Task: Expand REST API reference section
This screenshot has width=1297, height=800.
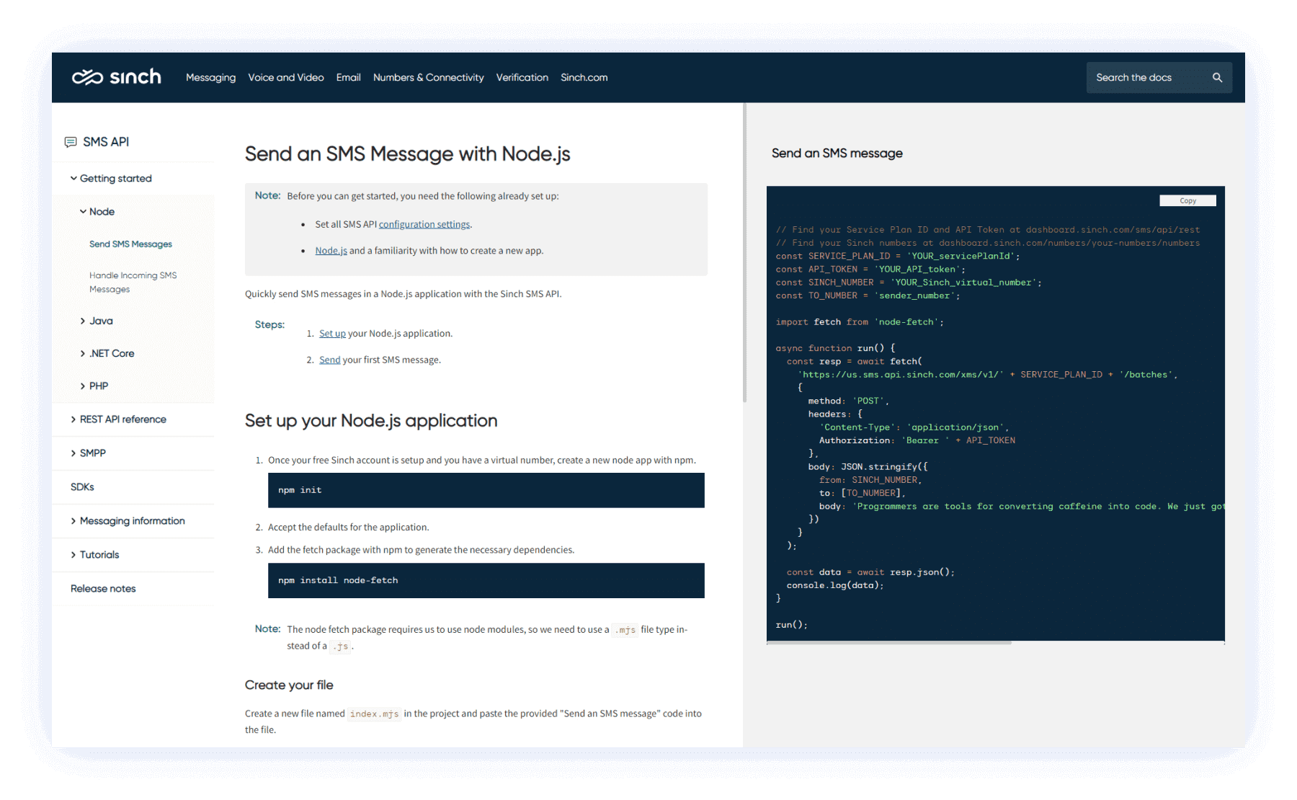Action: coord(73,419)
